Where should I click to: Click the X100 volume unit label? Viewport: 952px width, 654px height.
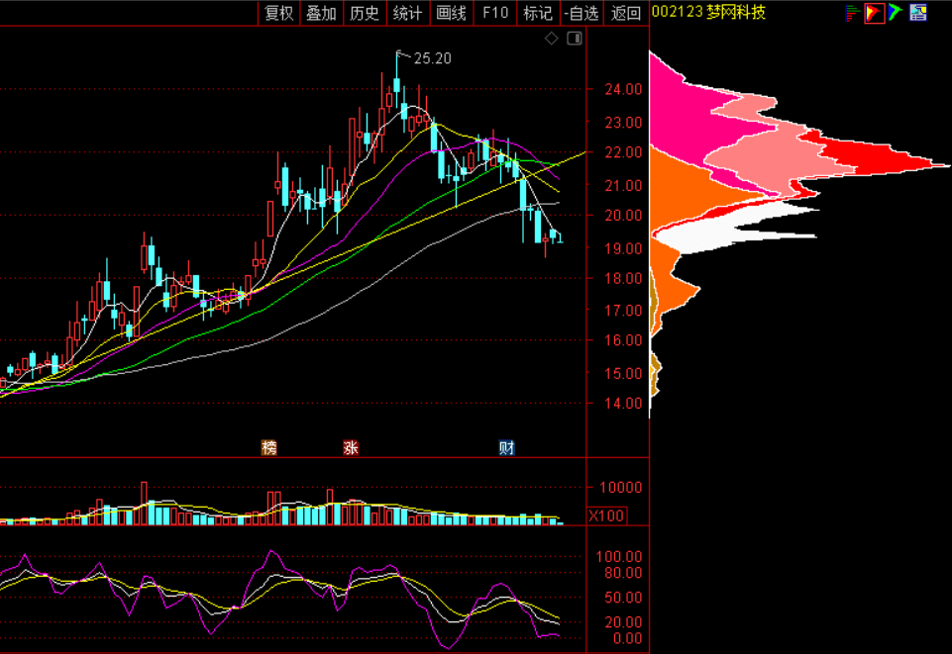point(606,515)
